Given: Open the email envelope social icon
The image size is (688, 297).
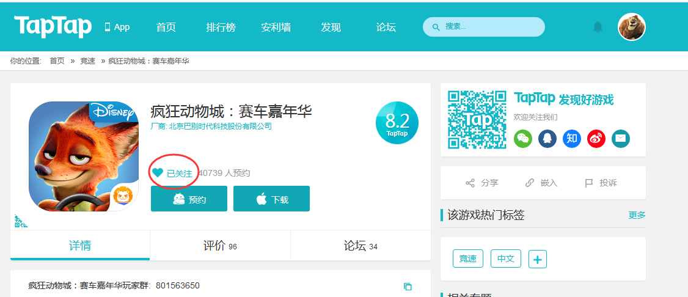Looking at the screenshot, I should click(x=621, y=139).
